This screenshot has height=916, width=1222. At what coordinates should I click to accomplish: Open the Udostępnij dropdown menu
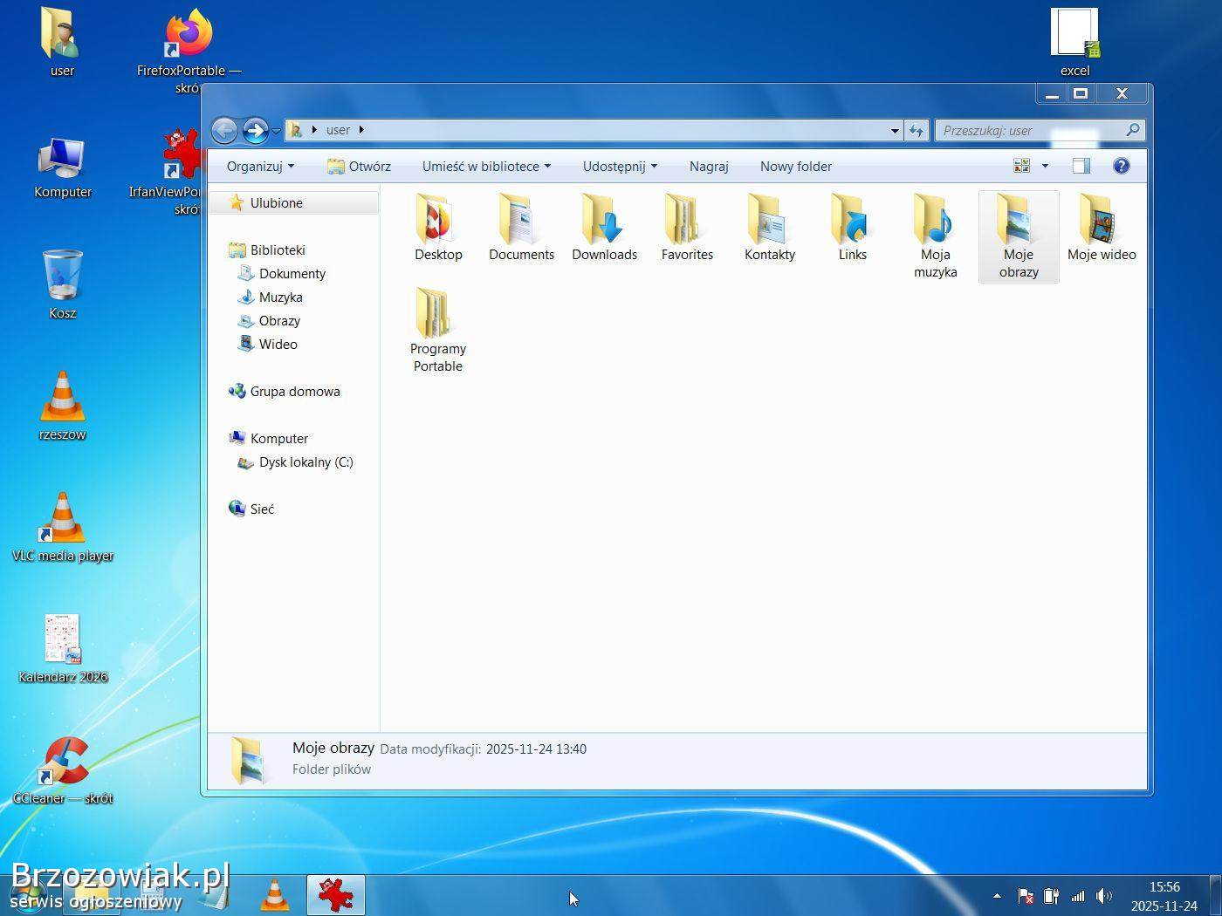pyautogui.click(x=620, y=166)
